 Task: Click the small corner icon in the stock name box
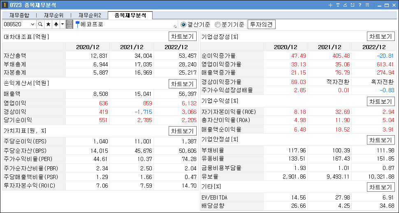175,26
